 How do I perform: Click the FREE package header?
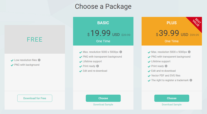[x=35, y=40]
